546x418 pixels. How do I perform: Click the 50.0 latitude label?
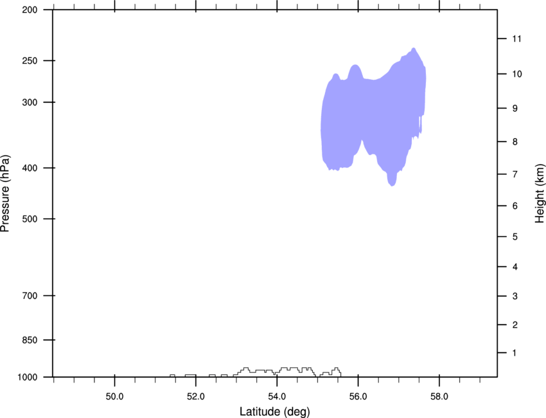tap(114, 396)
